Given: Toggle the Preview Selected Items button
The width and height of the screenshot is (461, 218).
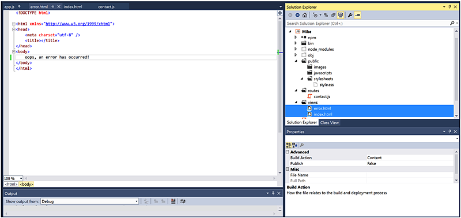Looking at the screenshot, I should click(357, 15).
